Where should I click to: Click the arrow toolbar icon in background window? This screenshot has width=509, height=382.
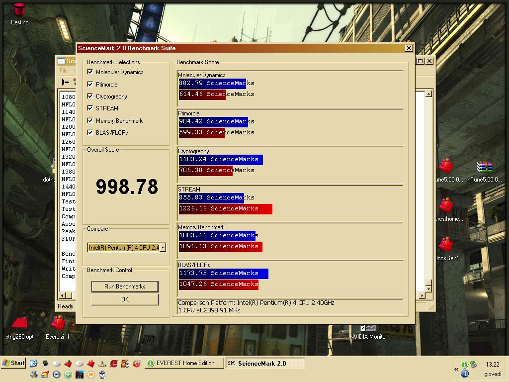pos(65,82)
